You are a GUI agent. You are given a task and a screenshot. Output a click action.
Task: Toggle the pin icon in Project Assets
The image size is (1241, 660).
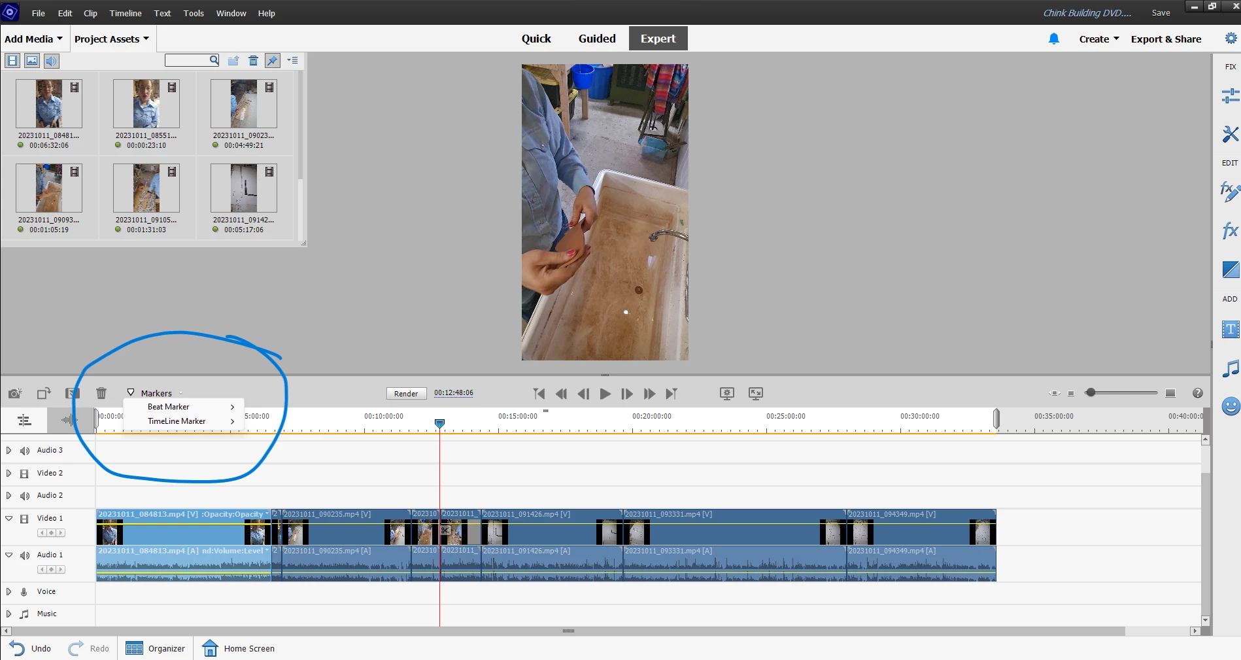coord(273,61)
